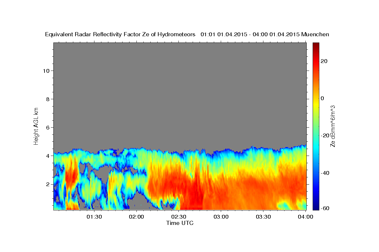Click the colorbar unit label 'Ze dBmm^6/m^3'
Screen dimensions: 379x252
click(333, 126)
